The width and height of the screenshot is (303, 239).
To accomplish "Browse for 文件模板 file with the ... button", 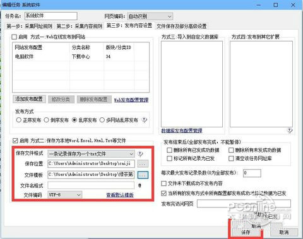I will pos(143,175).
